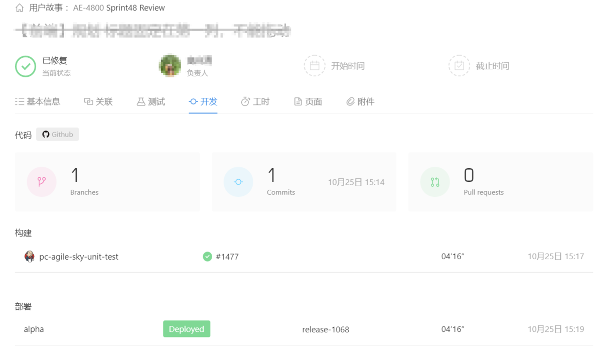Open the release-1068 deployment entry
The height and width of the screenshot is (358, 602).
click(x=325, y=329)
